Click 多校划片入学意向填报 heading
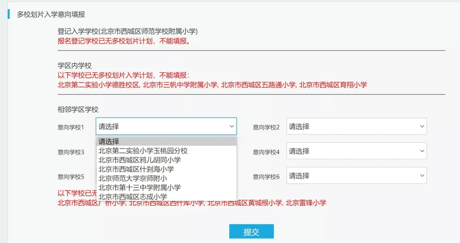 point(51,14)
